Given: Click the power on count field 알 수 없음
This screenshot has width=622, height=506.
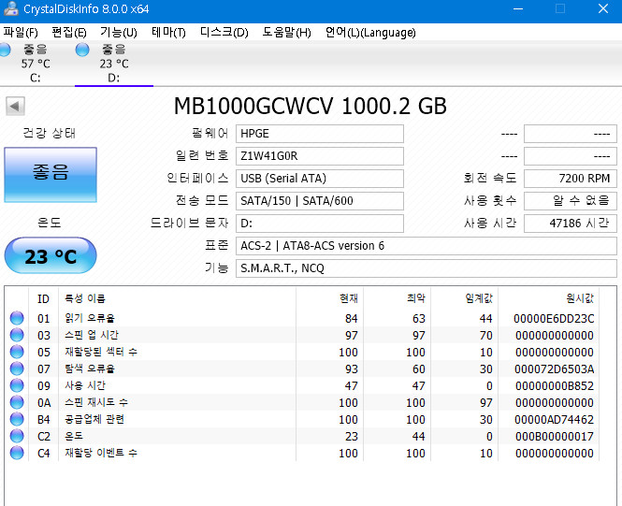Looking at the screenshot, I should pyautogui.click(x=571, y=201).
